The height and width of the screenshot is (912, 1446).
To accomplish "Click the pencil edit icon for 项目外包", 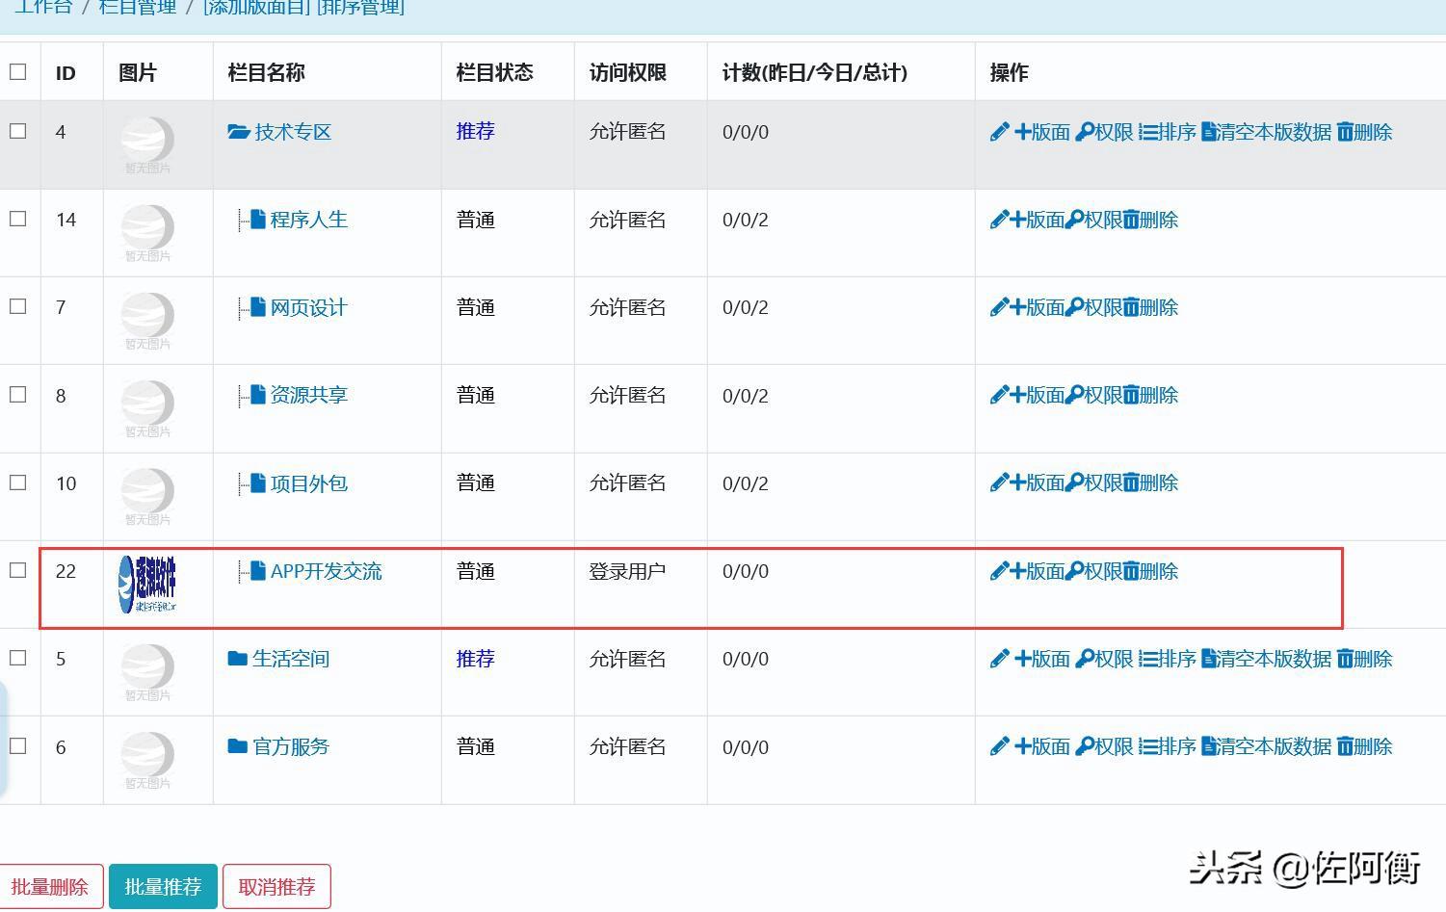I will click(x=999, y=482).
